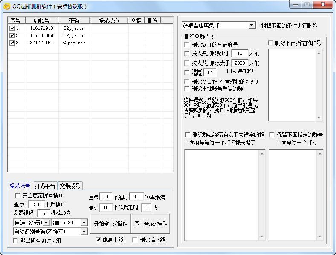336x255 pixels.
Task: Click Q群 column header
Action: (136, 20)
